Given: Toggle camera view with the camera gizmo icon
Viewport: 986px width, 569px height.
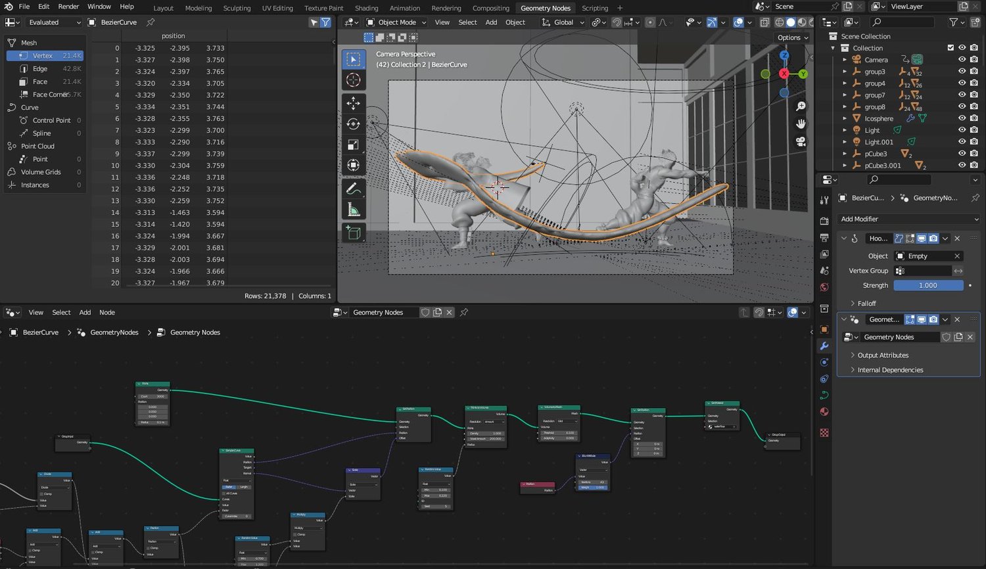Looking at the screenshot, I should point(801,141).
